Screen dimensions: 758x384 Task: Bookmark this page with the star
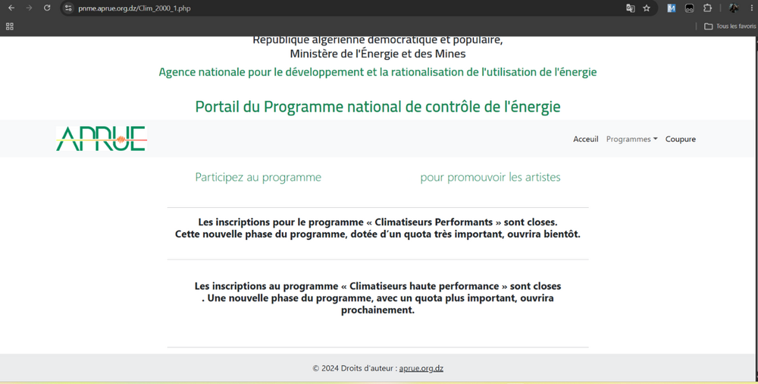click(x=647, y=8)
